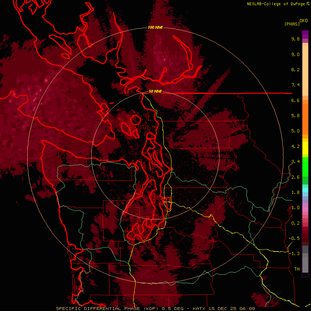
Task: Click the 8.2 scale value
Action: click(x=295, y=69)
